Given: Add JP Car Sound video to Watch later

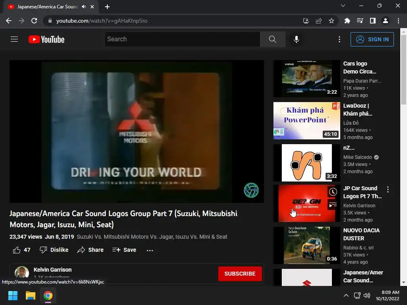Looking at the screenshot, I should click(333, 192).
